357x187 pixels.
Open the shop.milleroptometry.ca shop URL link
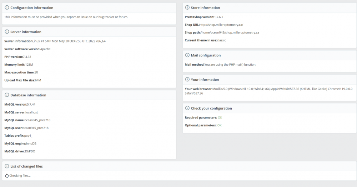[221, 25]
